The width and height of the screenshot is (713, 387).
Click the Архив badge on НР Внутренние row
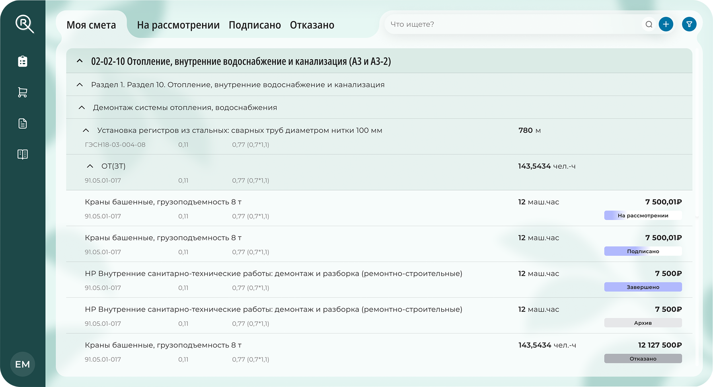pyautogui.click(x=643, y=322)
